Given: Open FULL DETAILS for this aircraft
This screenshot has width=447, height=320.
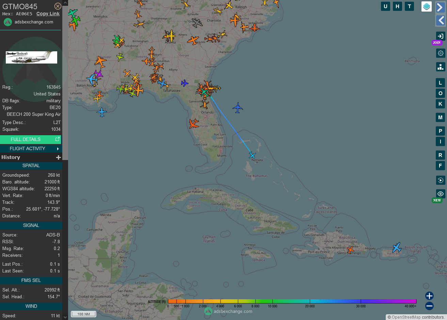Looking at the screenshot, I should [31, 139].
